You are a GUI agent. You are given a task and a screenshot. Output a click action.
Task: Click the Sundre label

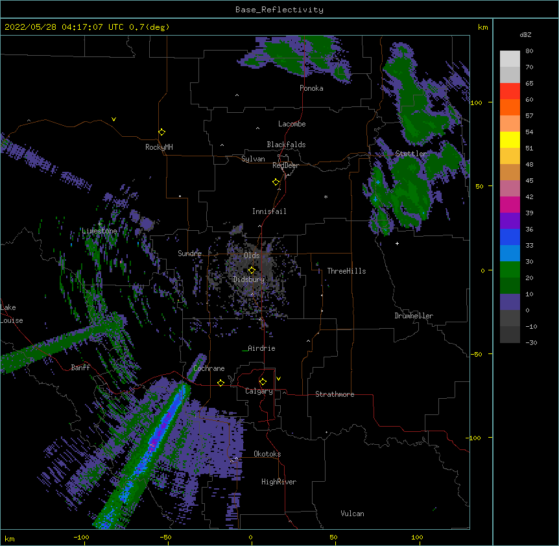click(x=189, y=254)
